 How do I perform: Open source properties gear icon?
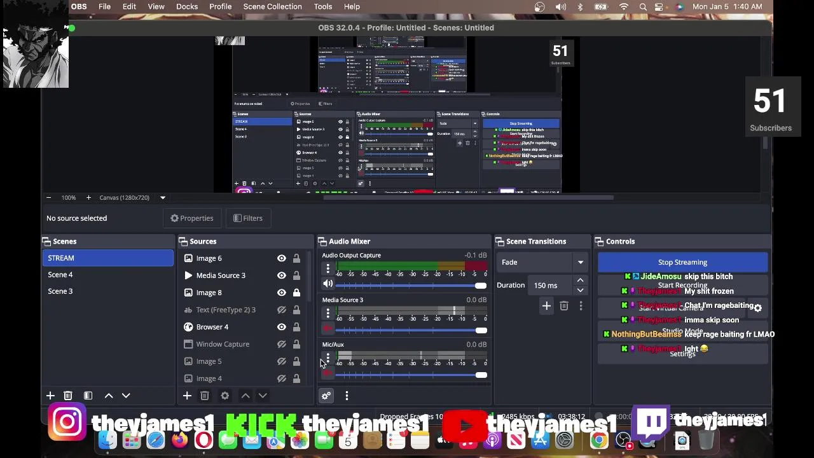click(225, 396)
